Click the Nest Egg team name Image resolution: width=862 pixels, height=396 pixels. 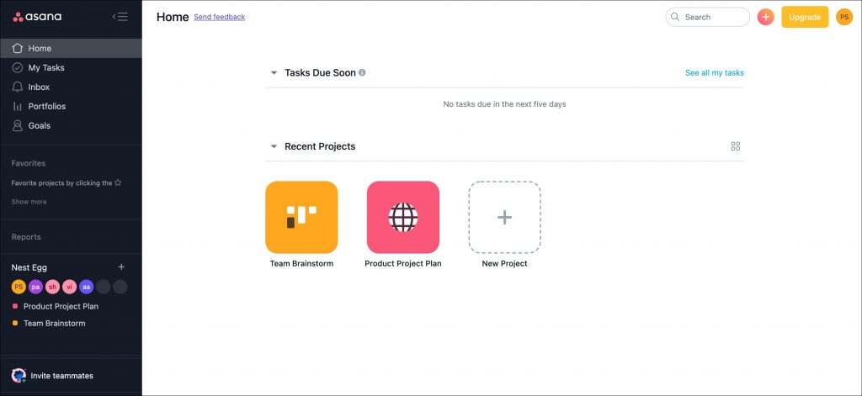[29, 267]
